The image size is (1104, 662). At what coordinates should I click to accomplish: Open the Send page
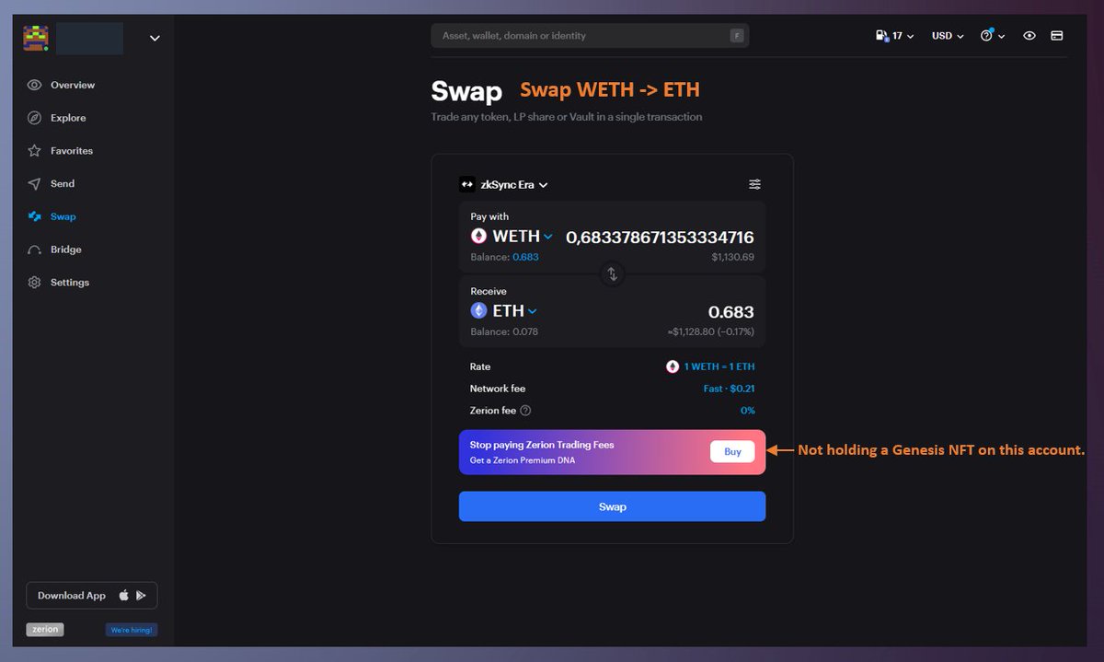point(52,184)
